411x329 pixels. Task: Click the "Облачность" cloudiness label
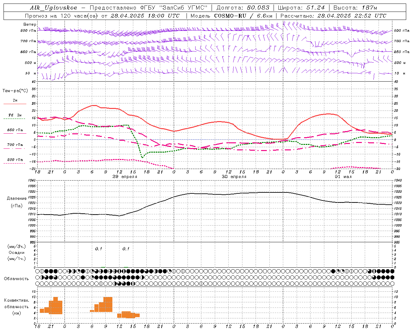click(x=16, y=279)
